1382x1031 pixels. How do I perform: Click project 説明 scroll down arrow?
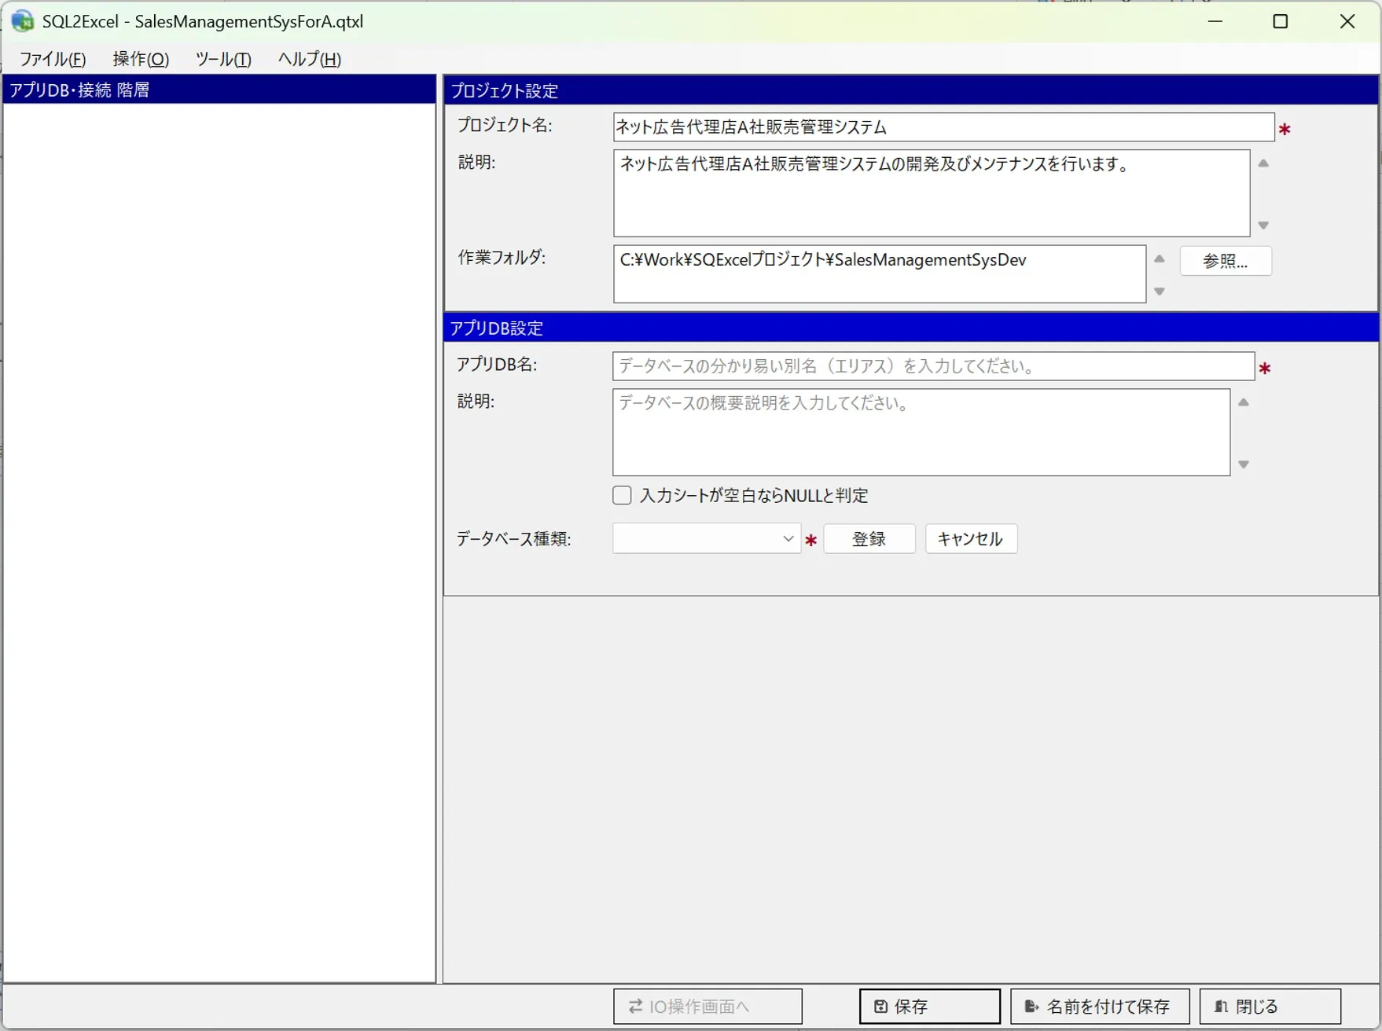tap(1263, 226)
